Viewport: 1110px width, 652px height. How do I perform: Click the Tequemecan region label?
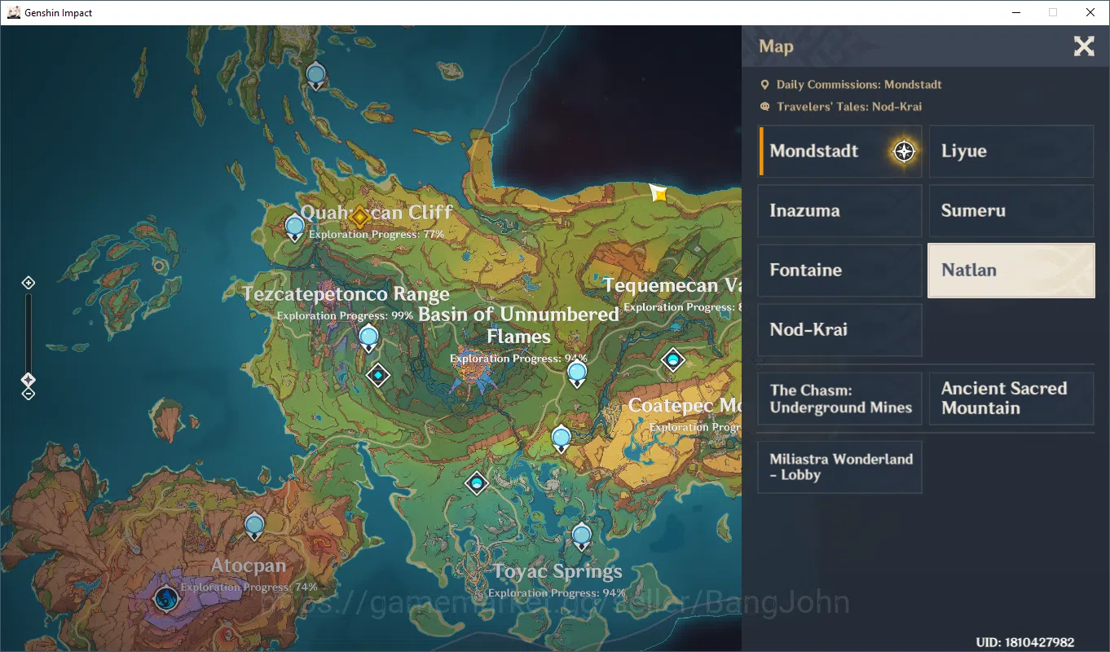(x=672, y=285)
